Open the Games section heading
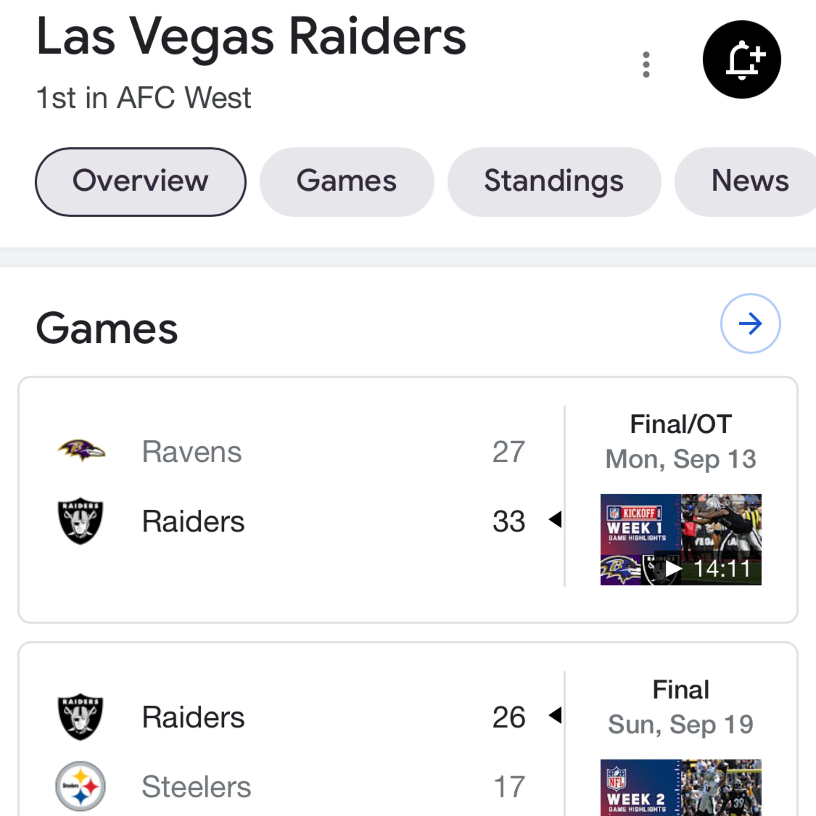816x816 pixels. tap(107, 328)
